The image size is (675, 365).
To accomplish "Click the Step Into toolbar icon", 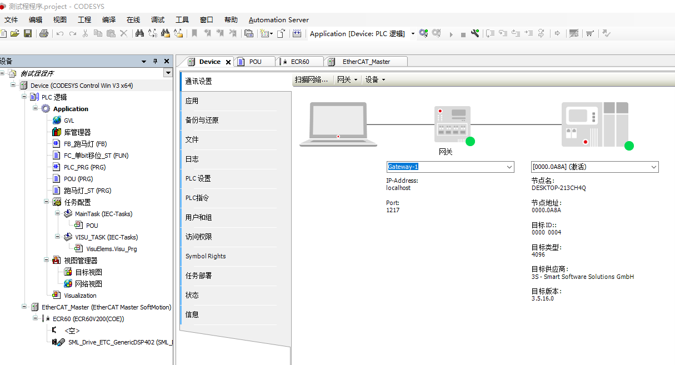I will tap(503, 33).
